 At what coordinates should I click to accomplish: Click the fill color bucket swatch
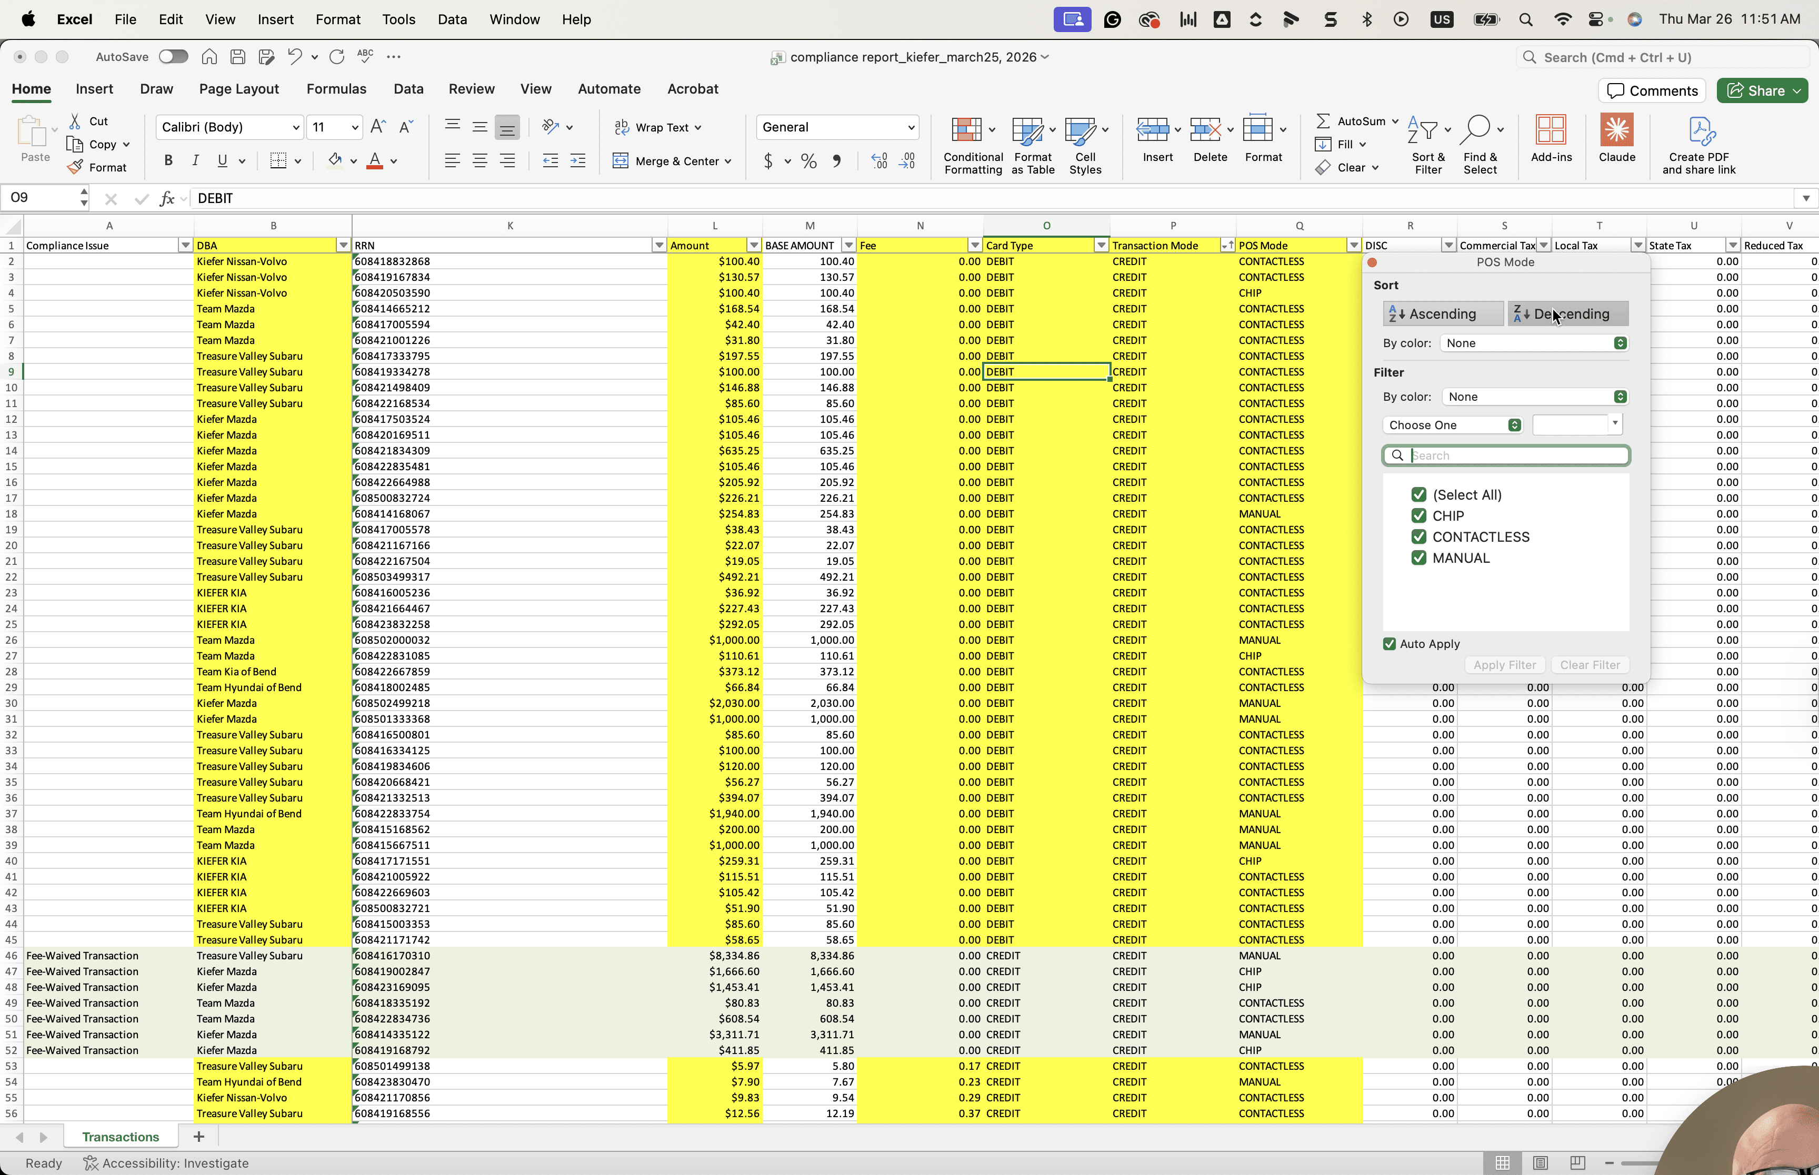tap(334, 161)
